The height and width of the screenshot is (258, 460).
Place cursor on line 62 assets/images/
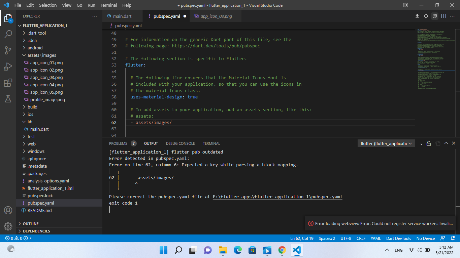pyautogui.click(x=154, y=122)
